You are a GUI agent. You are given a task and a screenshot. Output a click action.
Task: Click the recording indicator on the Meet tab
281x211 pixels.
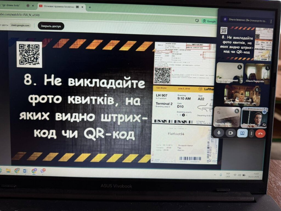point(28,5)
